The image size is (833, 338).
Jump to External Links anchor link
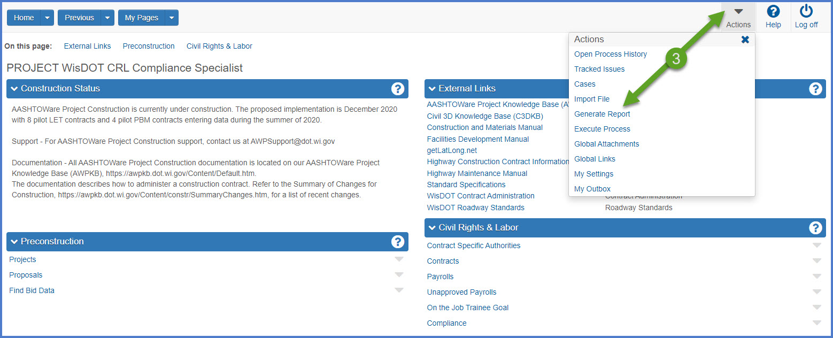(88, 46)
